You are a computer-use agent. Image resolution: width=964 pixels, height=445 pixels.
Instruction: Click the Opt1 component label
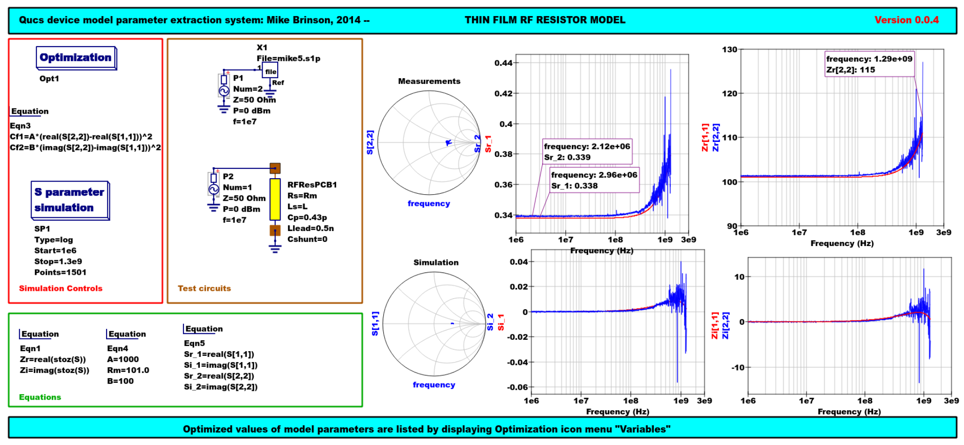pyautogui.click(x=49, y=79)
